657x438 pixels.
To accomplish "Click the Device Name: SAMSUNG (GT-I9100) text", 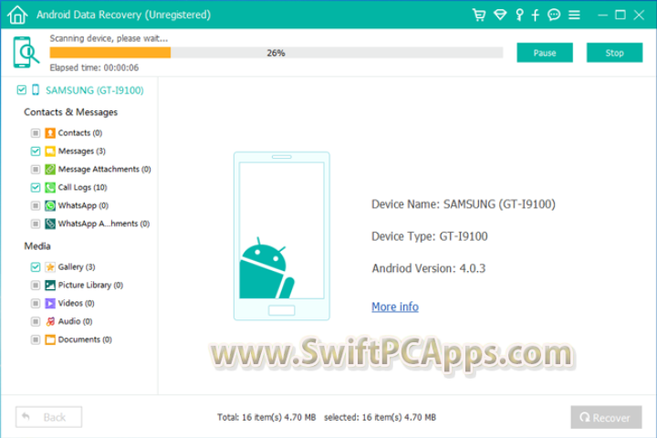I will (464, 204).
